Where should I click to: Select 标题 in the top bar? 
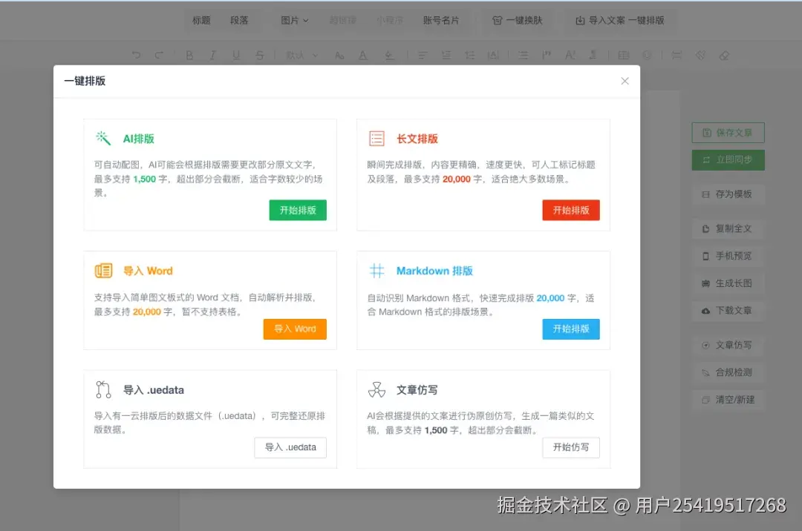coord(200,21)
